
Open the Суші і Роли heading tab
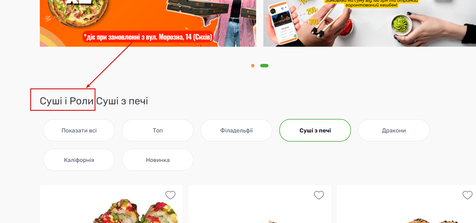click(67, 101)
